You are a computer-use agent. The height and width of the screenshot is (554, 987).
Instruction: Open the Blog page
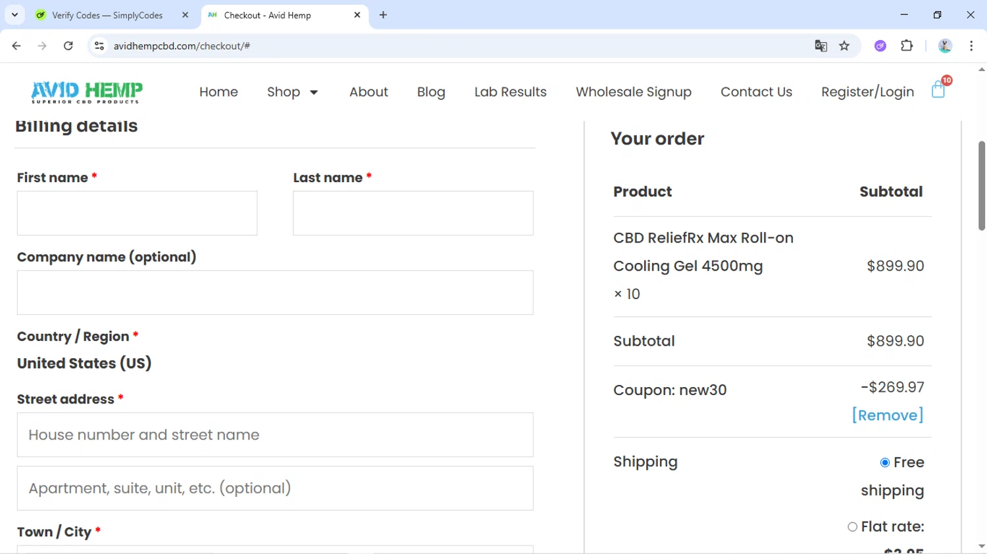[431, 92]
